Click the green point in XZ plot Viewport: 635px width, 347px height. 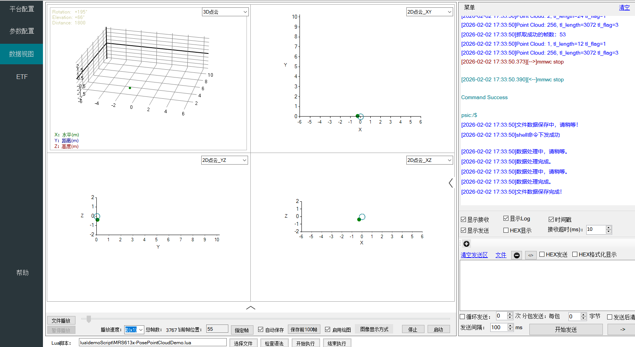(x=359, y=220)
